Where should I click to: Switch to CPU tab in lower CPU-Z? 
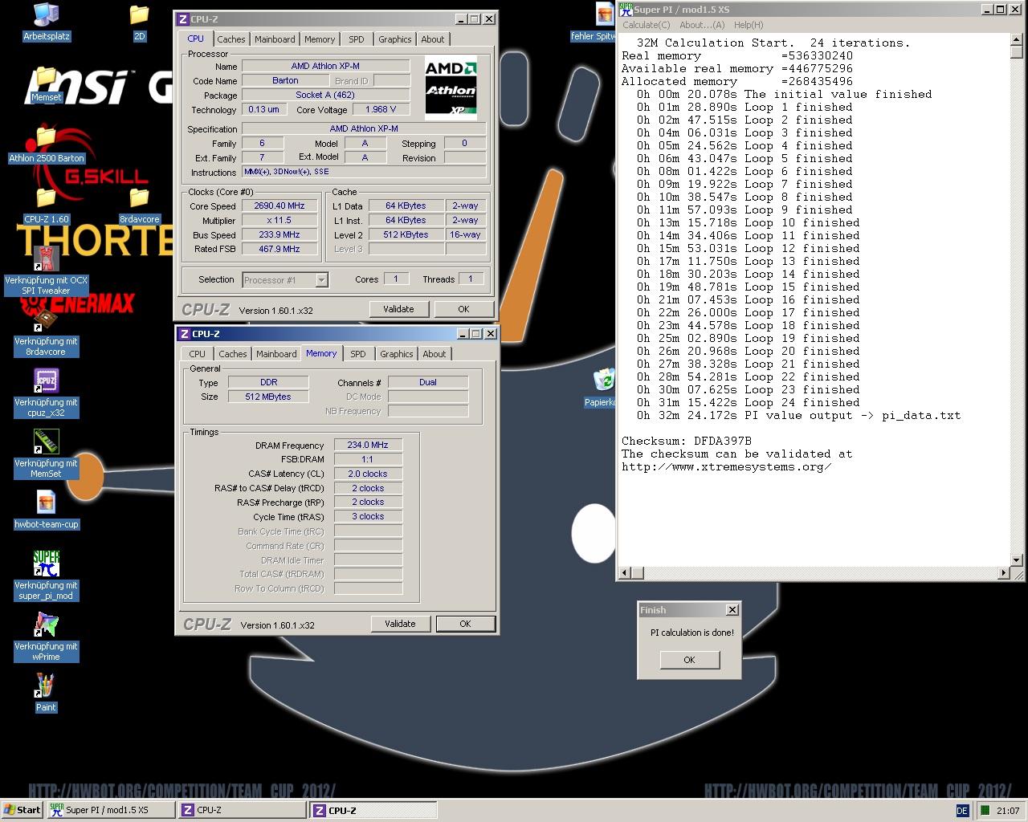198,354
